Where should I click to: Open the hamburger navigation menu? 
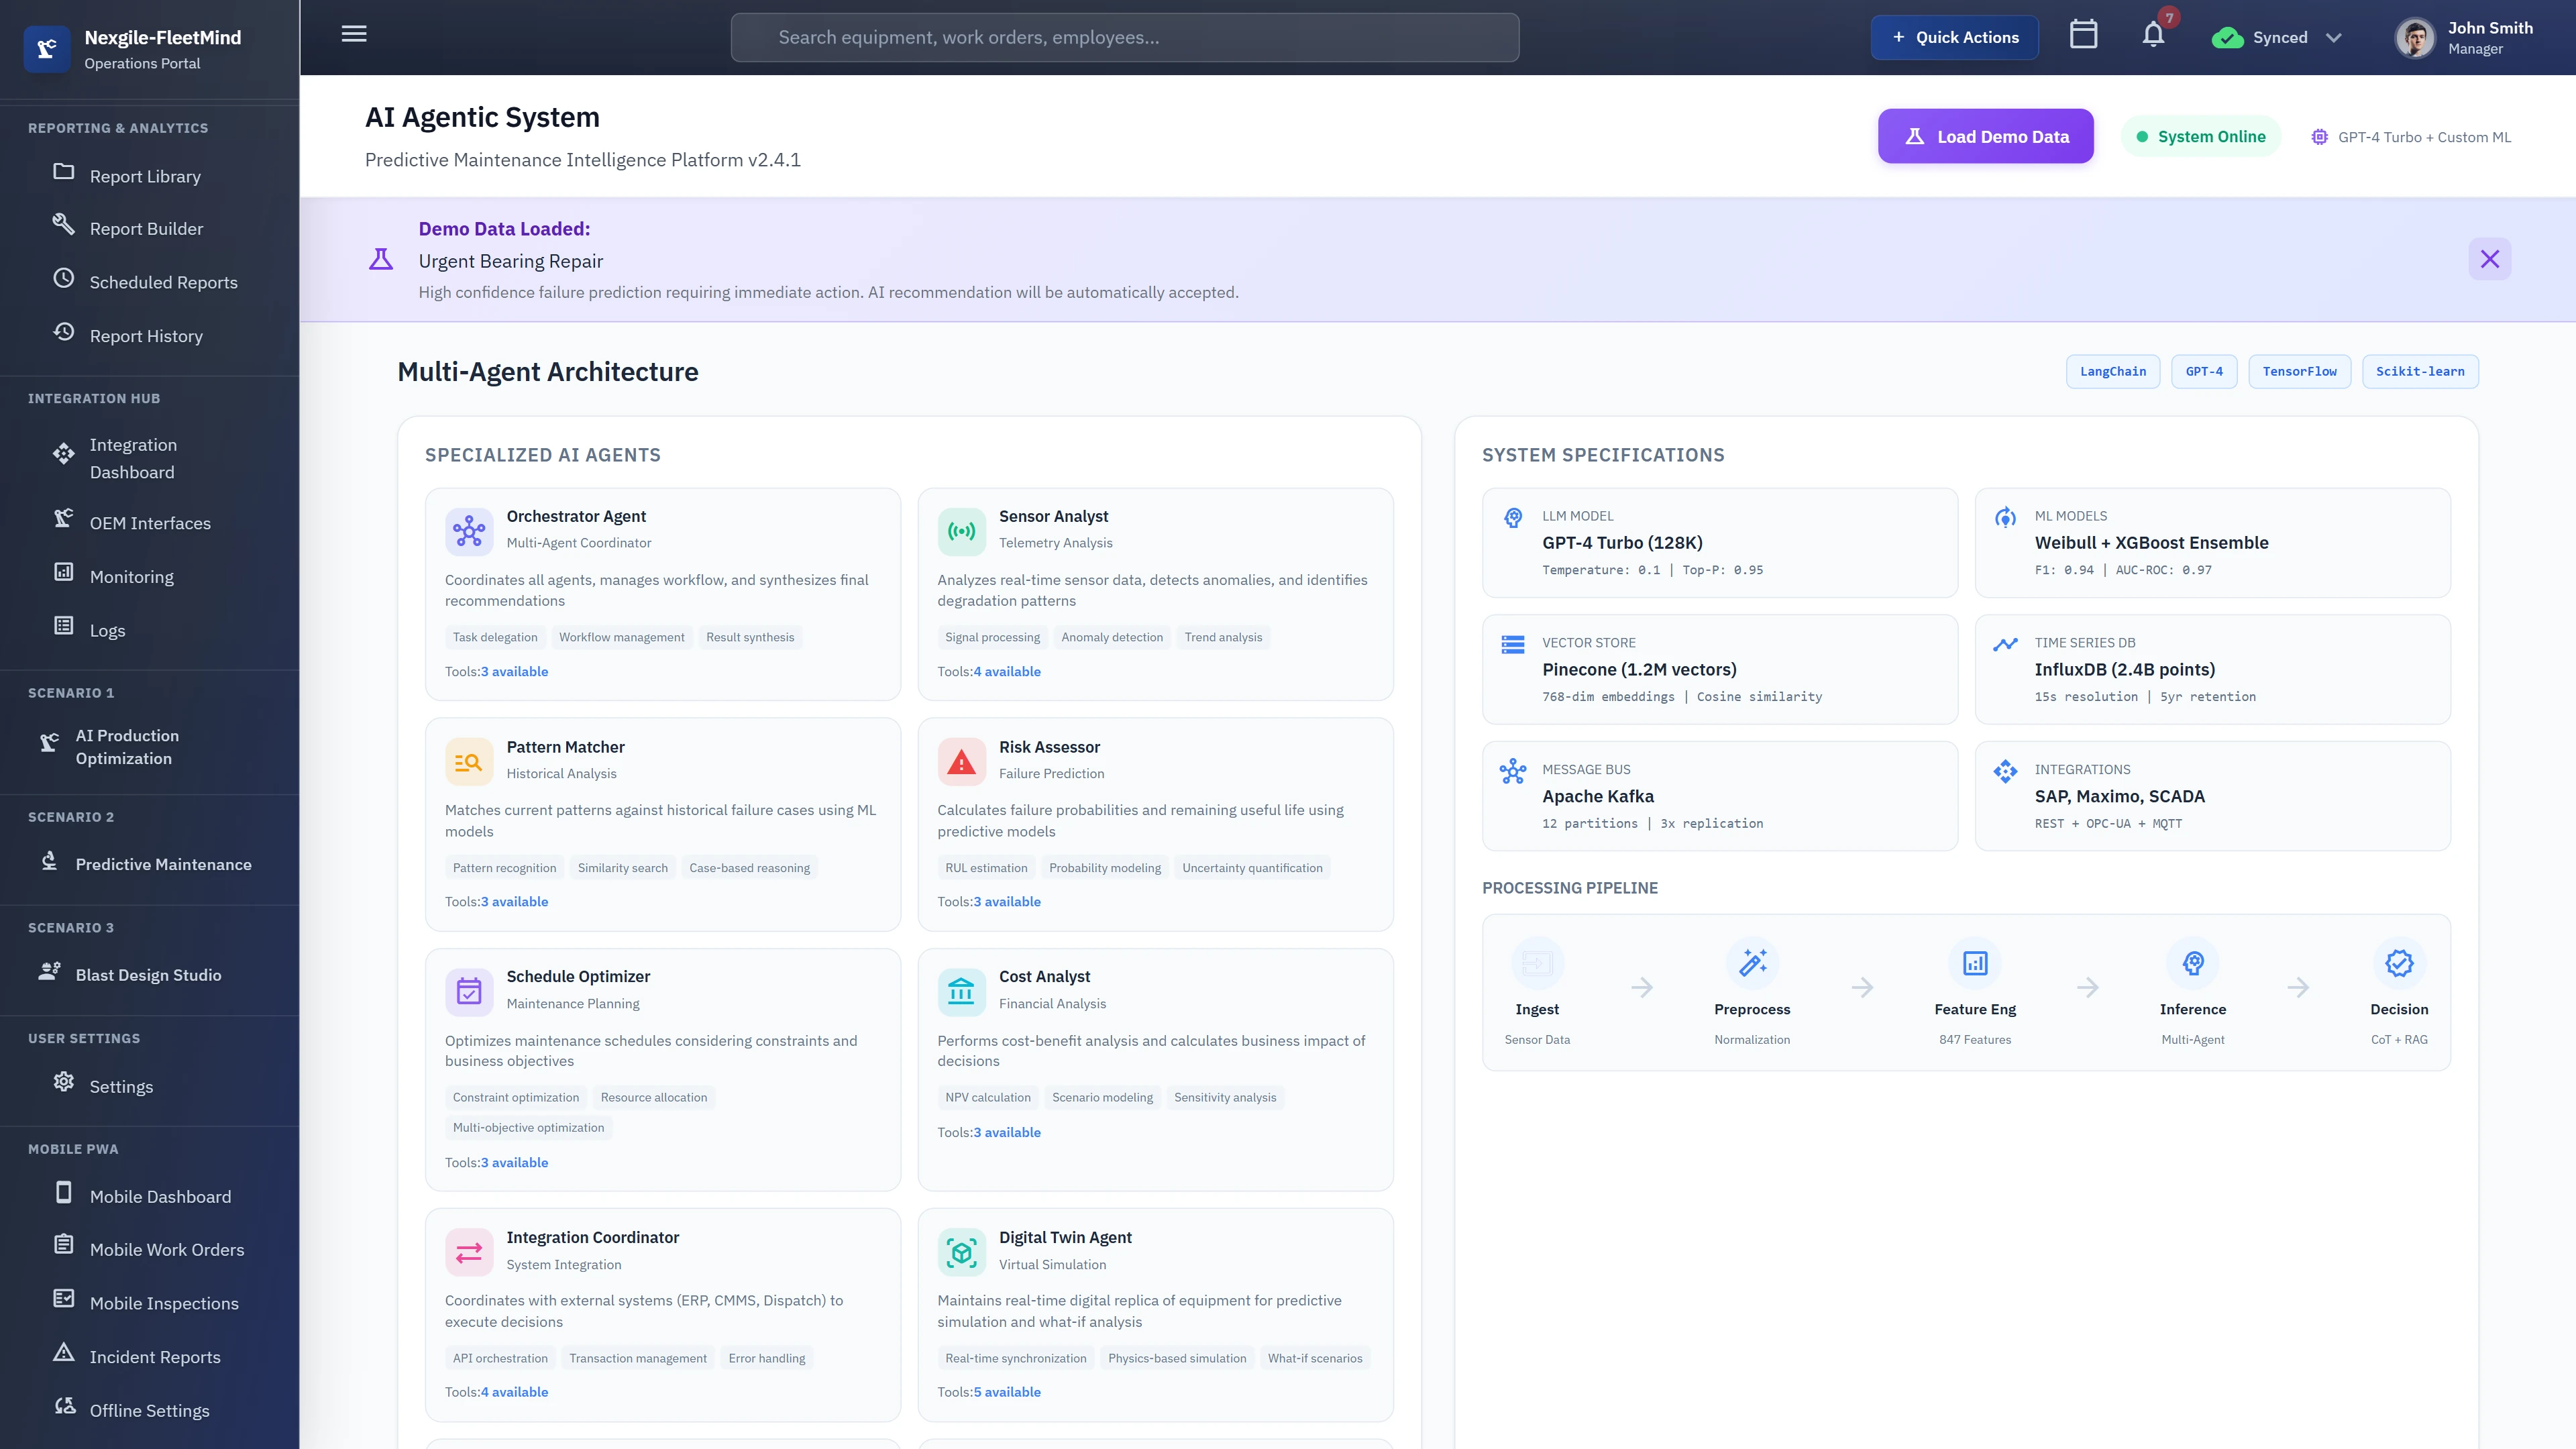(353, 33)
